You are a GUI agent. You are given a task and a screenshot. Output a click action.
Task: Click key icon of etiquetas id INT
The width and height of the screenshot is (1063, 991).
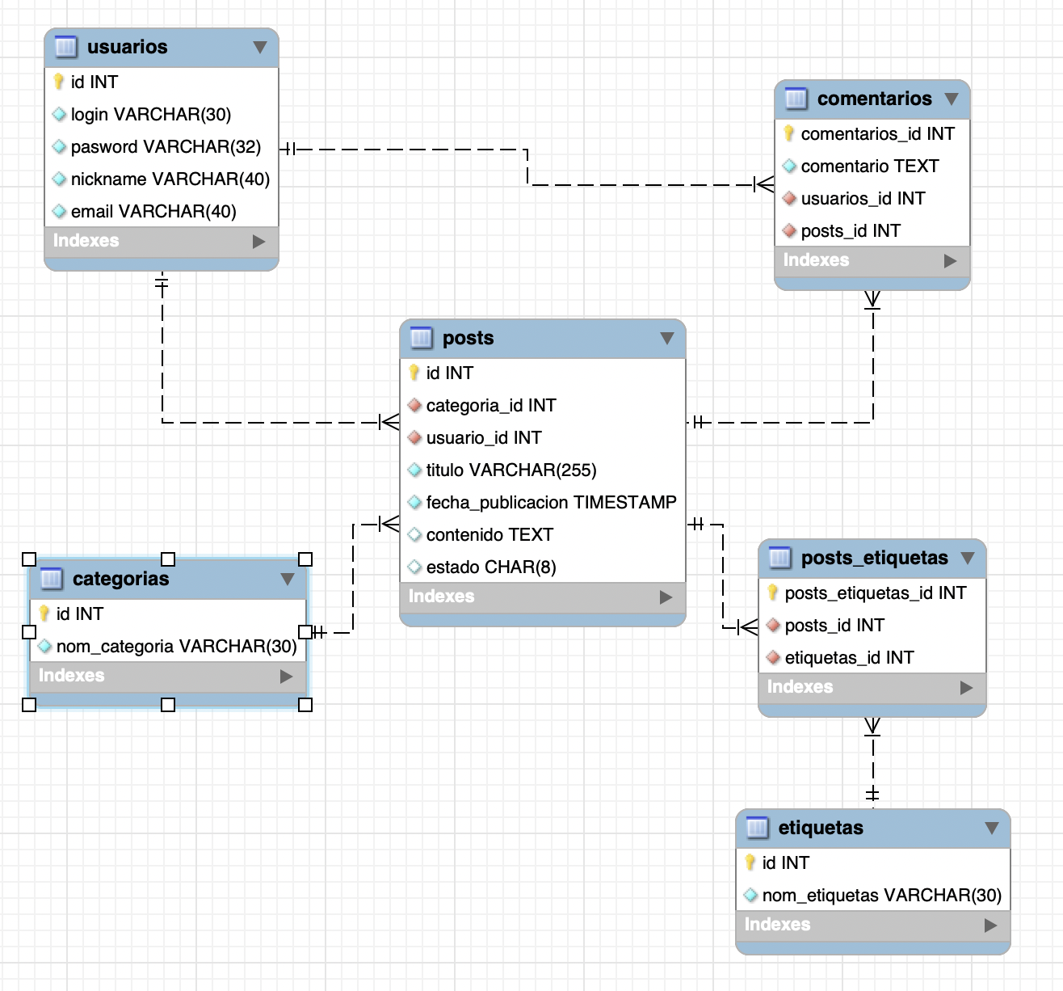(750, 862)
